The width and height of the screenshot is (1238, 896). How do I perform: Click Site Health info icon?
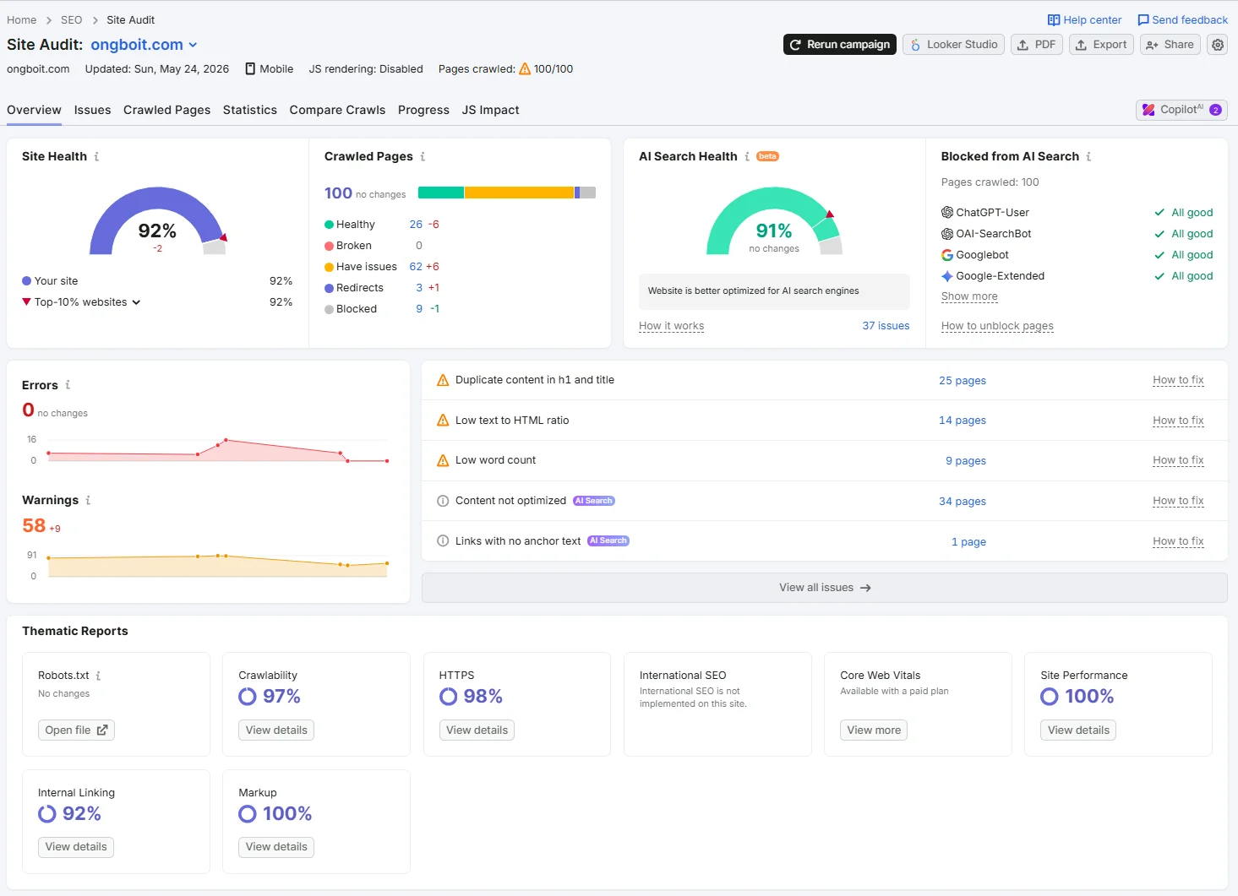[x=96, y=157]
